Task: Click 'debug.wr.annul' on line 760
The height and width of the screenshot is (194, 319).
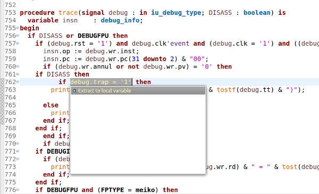Action: point(85,66)
